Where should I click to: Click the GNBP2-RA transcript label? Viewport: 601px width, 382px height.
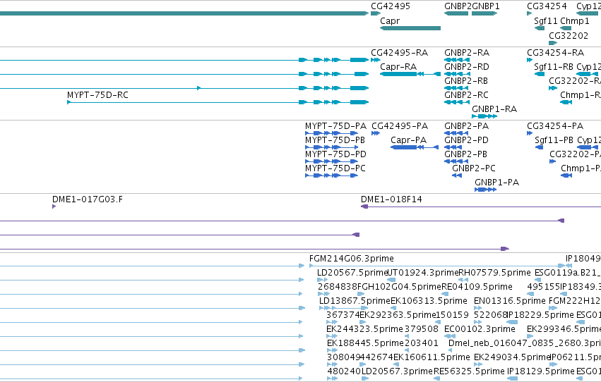(x=467, y=52)
